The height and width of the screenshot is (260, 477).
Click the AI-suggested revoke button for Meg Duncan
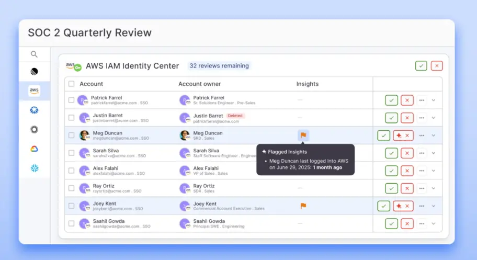[x=403, y=135]
